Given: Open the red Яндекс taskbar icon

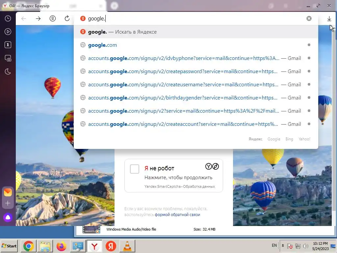Looking at the screenshot, I should point(111,246).
